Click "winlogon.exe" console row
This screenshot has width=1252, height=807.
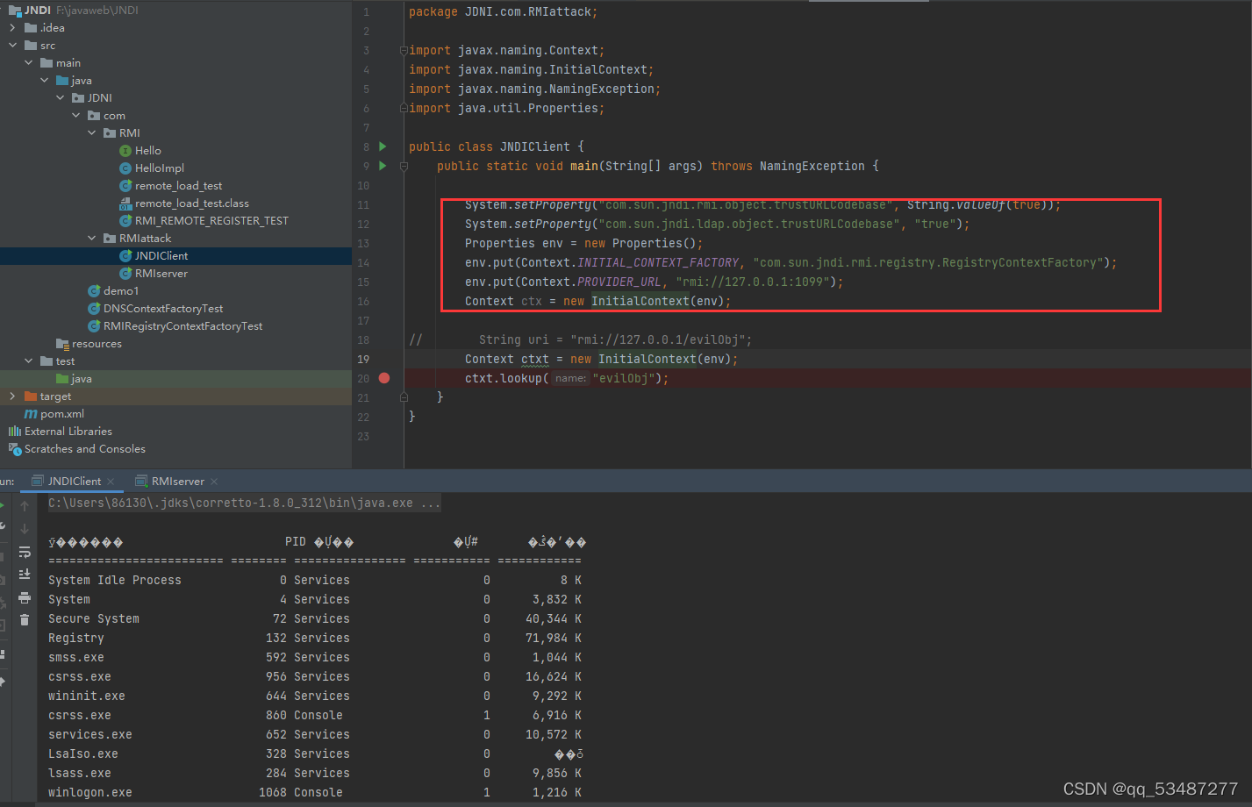pyautogui.click(x=315, y=792)
